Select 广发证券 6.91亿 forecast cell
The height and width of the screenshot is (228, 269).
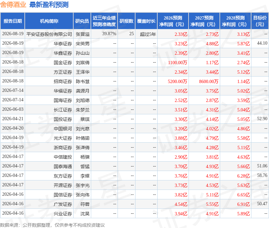244,204
